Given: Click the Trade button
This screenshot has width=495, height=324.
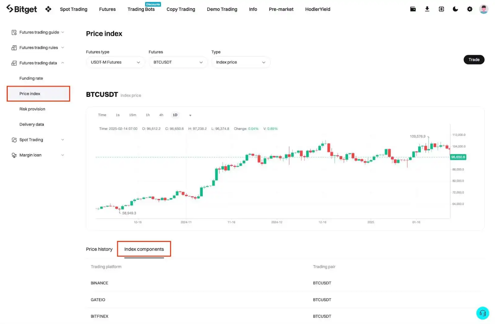Looking at the screenshot, I should pyautogui.click(x=474, y=60).
